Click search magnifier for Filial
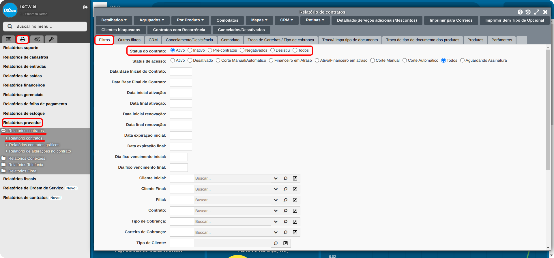This screenshot has height=258, width=554. click(285, 200)
